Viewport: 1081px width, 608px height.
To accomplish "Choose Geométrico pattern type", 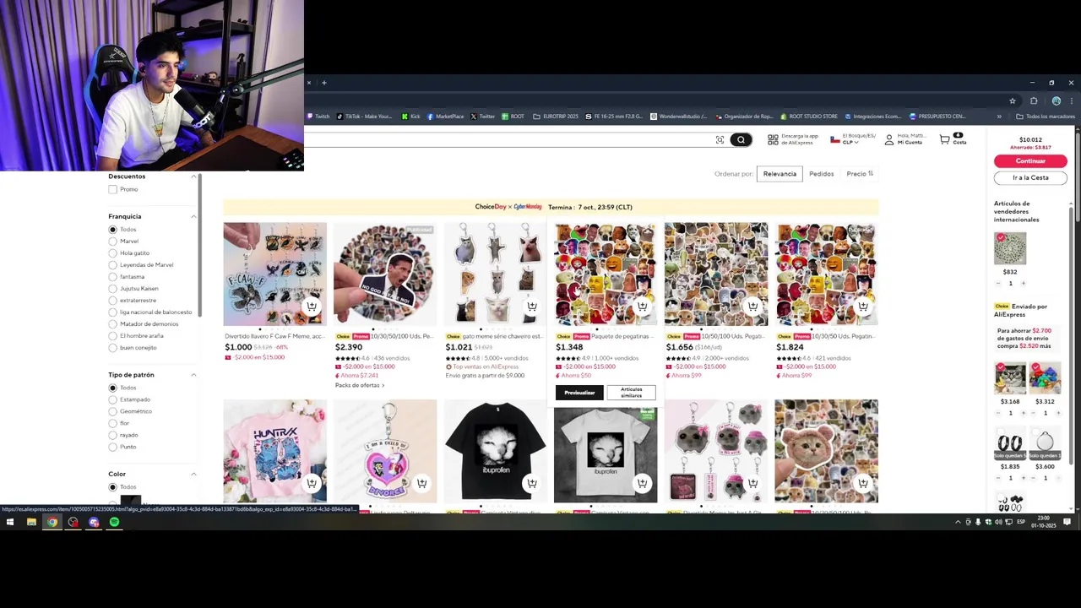I will (x=112, y=411).
